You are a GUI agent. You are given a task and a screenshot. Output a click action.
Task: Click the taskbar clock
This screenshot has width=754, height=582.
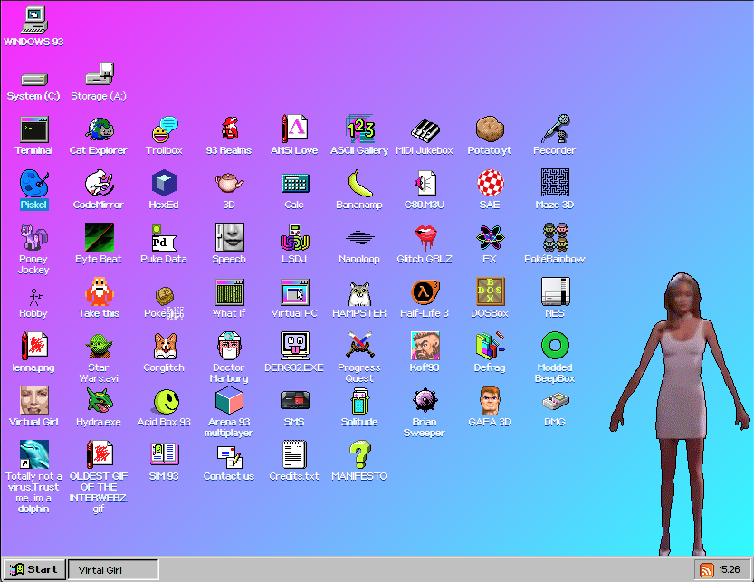729,569
